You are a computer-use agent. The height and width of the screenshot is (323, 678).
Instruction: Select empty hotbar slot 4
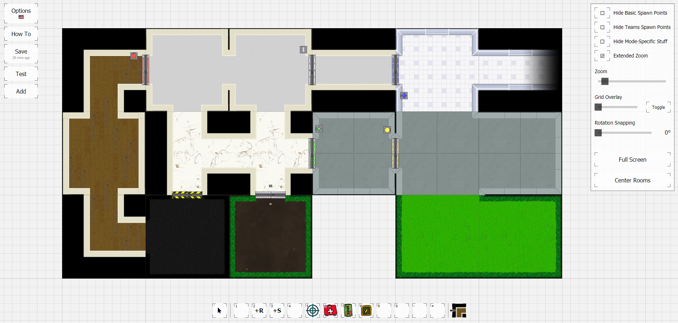[295, 311]
